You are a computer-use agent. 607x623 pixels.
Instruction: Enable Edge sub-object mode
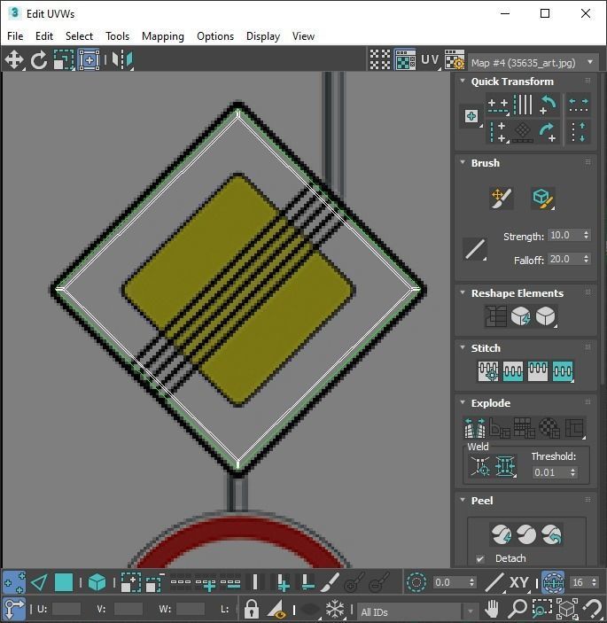click(39, 583)
